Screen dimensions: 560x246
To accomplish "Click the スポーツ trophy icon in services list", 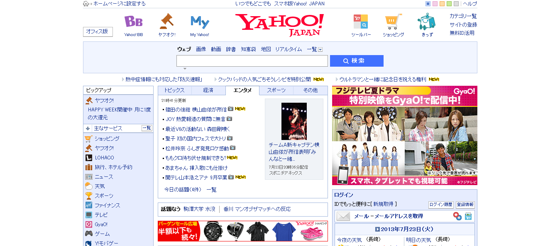I will coord(88,196).
